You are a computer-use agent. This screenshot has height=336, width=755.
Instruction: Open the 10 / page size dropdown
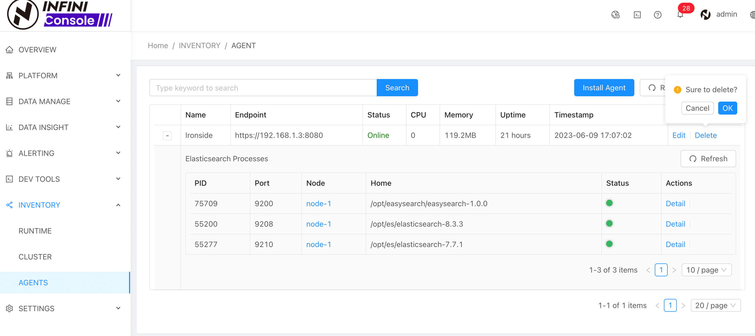(706, 270)
